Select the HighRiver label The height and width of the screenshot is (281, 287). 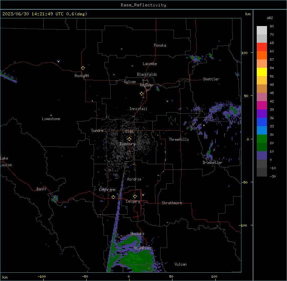143,248
